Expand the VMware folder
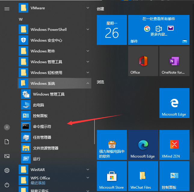 tap(88, 8)
